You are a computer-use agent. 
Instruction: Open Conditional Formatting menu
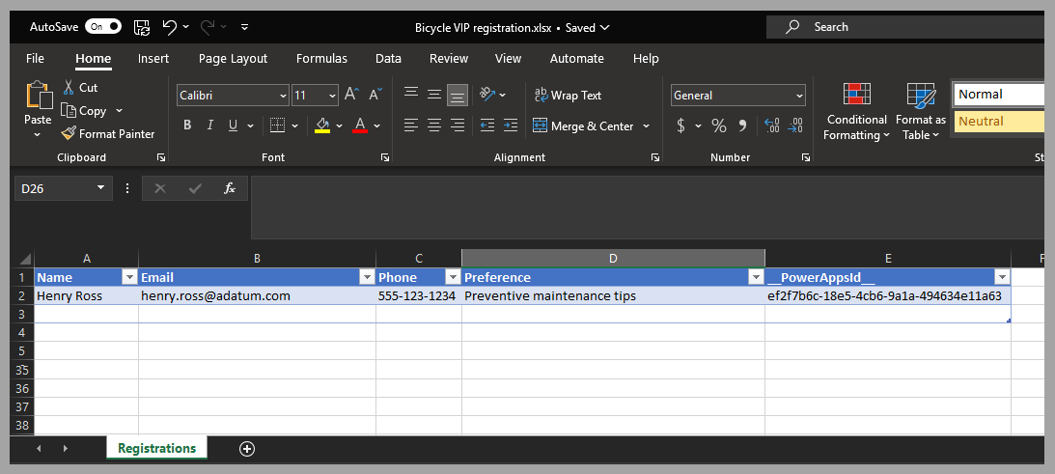pos(856,111)
